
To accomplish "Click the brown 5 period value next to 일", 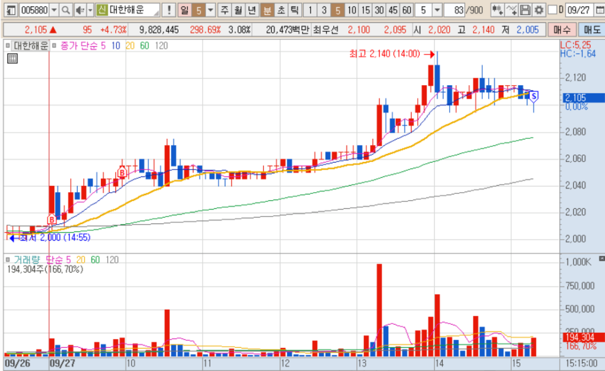I will (x=199, y=10).
